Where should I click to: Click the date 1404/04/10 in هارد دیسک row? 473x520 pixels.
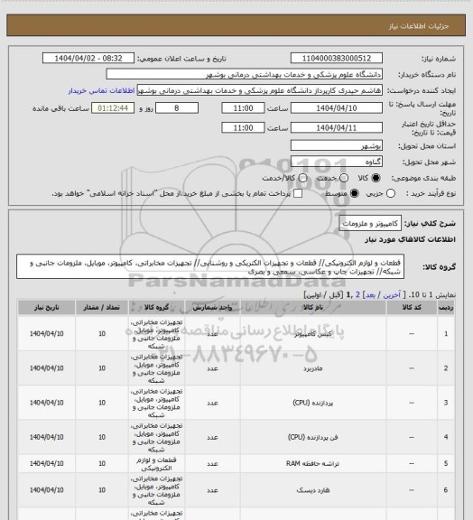tap(46, 490)
